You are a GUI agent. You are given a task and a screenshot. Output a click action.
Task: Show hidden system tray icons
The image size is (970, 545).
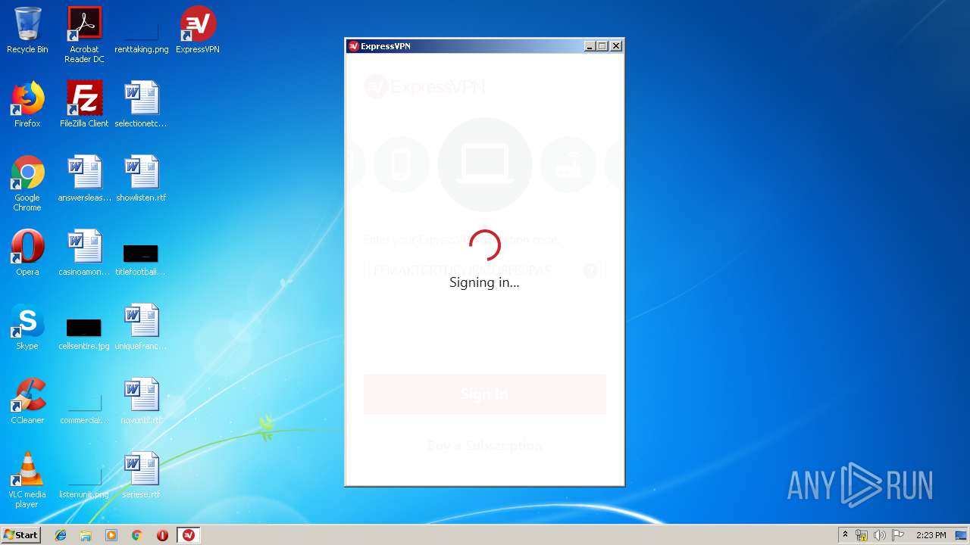point(845,535)
